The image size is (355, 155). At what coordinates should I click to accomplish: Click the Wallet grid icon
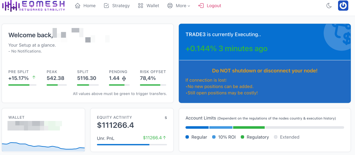pyautogui.click(x=141, y=6)
